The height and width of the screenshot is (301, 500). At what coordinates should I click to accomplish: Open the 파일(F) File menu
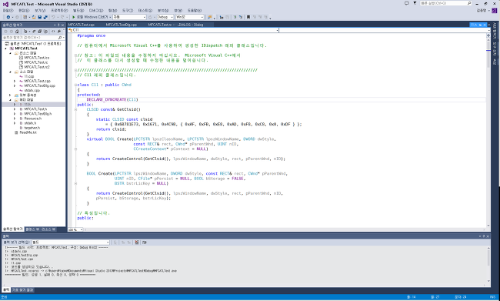[8, 11]
